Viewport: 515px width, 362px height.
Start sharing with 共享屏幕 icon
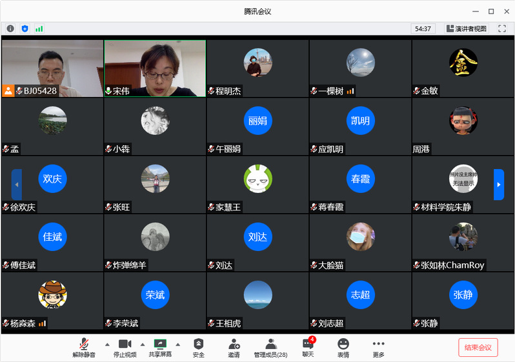point(159,347)
